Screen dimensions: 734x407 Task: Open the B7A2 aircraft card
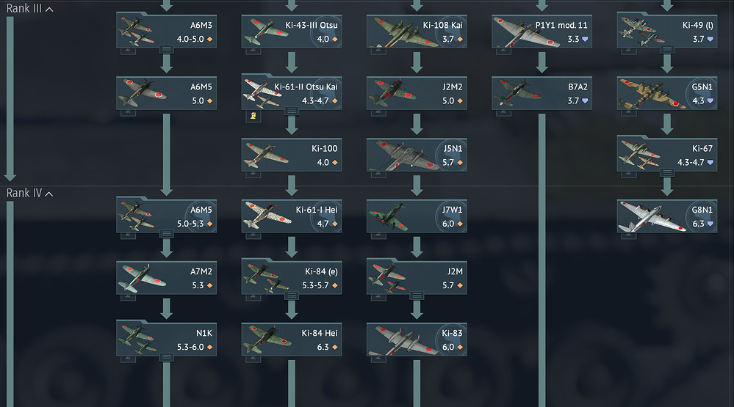[541, 93]
